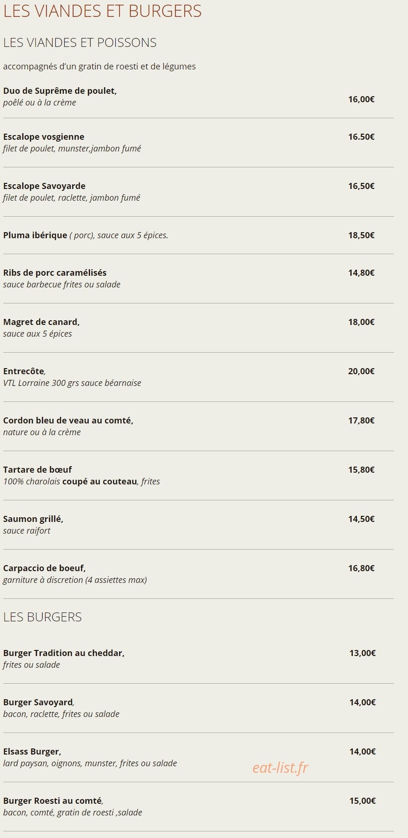Click the LES VIANDES ET BURGERS heading
The width and height of the screenshot is (408, 838).
pos(102,11)
